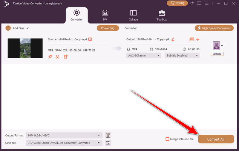239x151 pixels.
Task: Switch to the MV tab
Action: tap(105, 15)
